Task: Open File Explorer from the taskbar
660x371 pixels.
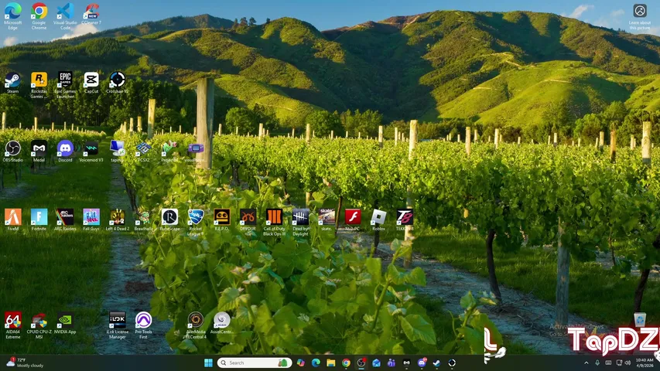Action: [x=331, y=362]
